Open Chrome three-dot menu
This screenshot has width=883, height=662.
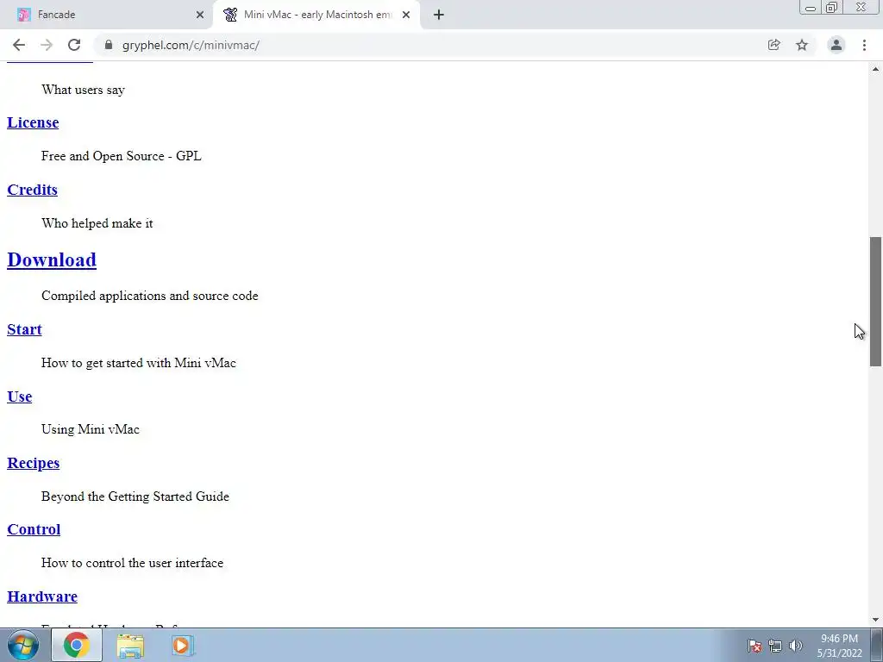[864, 45]
